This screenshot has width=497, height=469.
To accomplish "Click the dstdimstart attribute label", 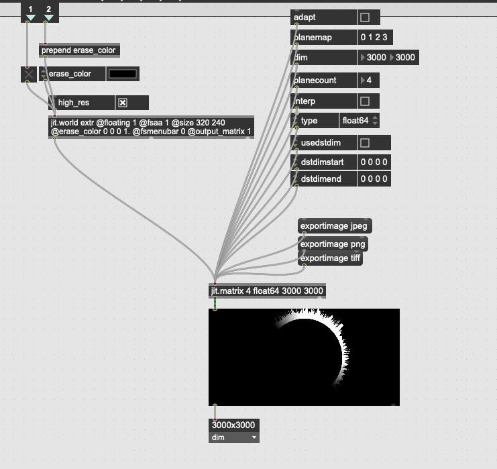I will 323,162.
